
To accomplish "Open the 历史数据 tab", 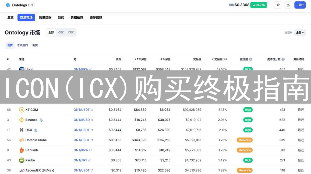I will (45, 17).
